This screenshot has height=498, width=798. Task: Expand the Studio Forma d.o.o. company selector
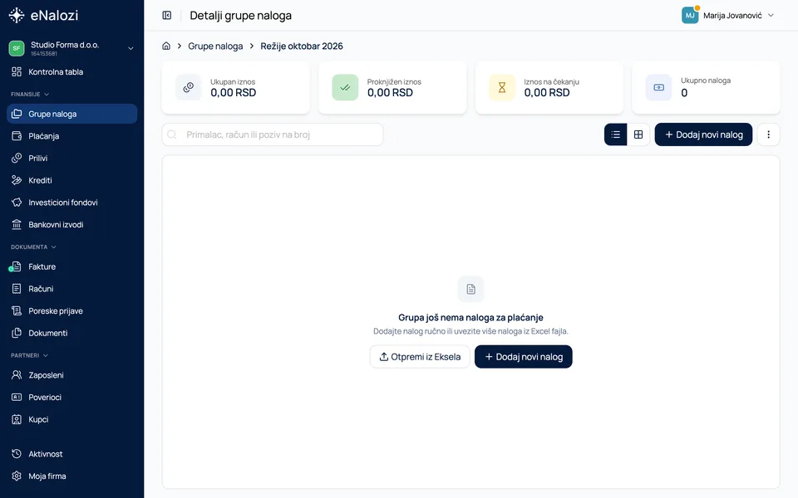(71, 48)
